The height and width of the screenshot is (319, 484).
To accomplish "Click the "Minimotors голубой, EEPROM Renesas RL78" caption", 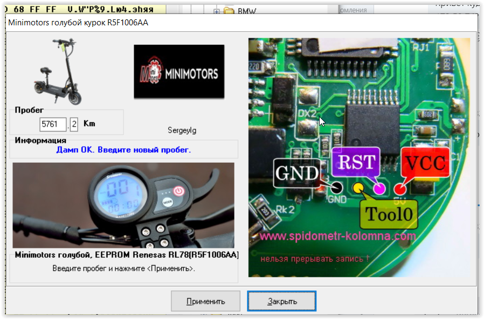I will [127, 255].
